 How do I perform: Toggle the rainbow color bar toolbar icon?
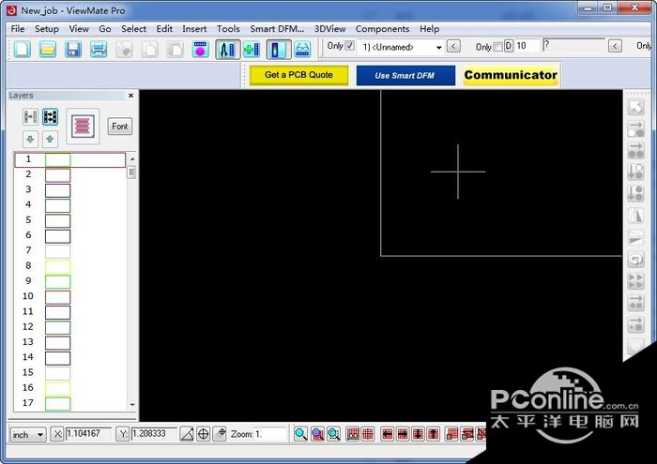[279, 49]
